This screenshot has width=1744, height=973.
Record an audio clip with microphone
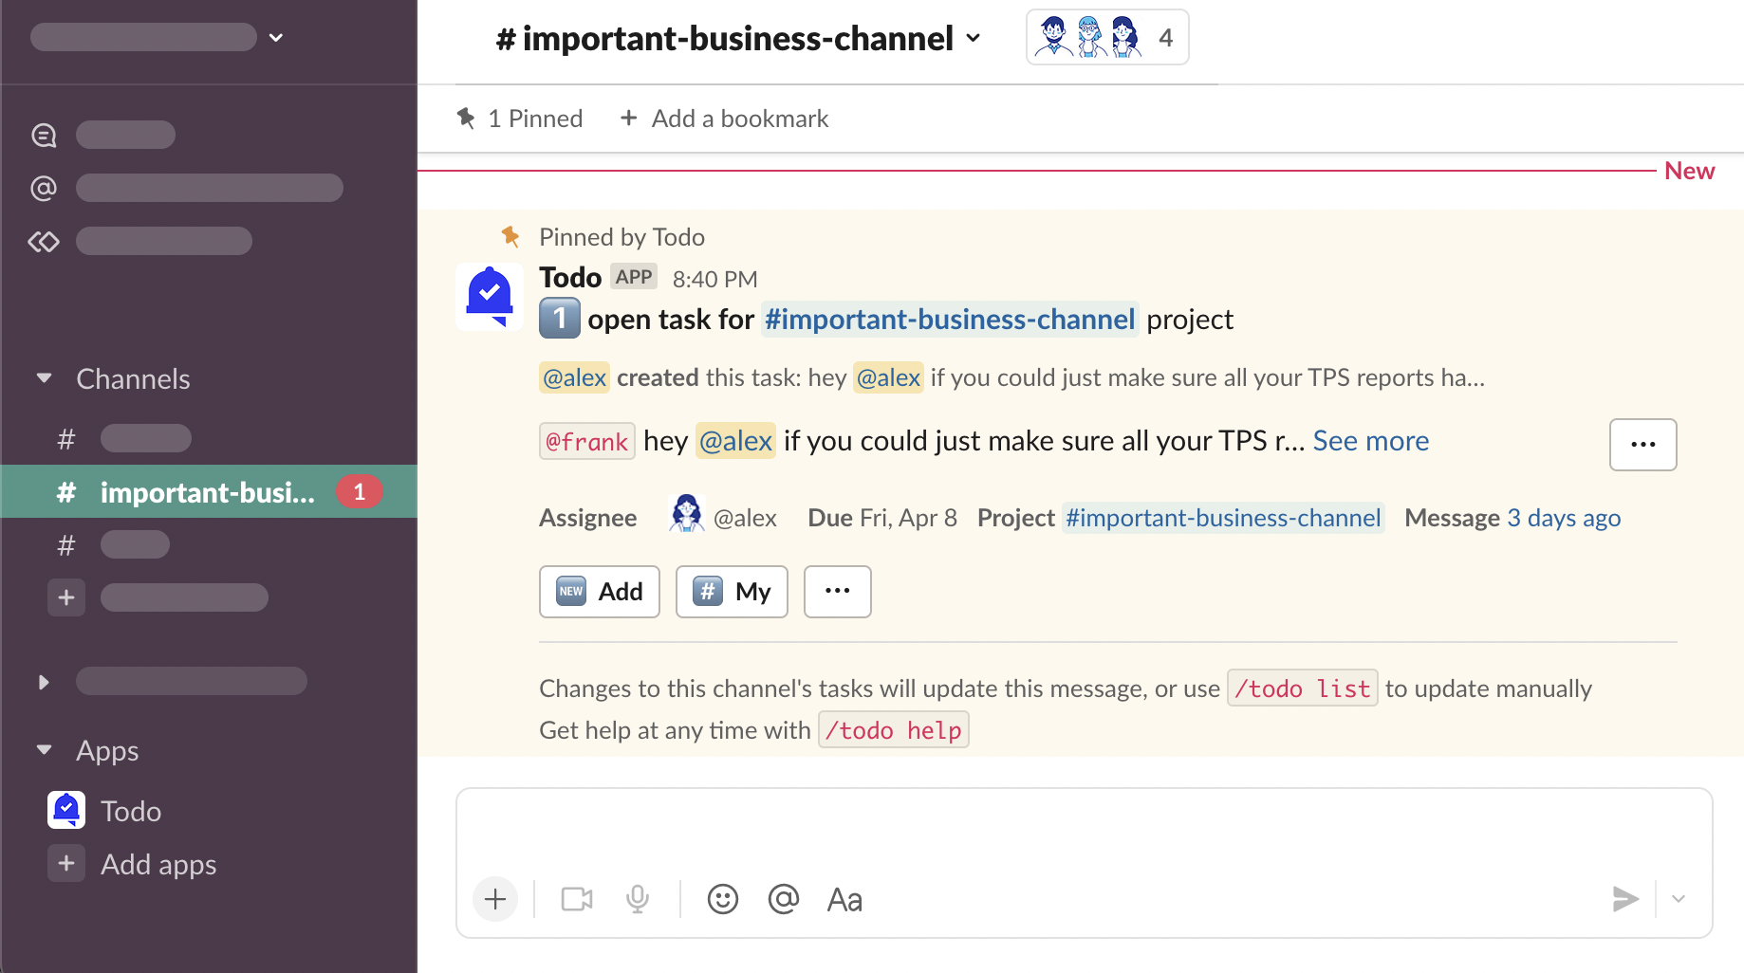click(638, 899)
